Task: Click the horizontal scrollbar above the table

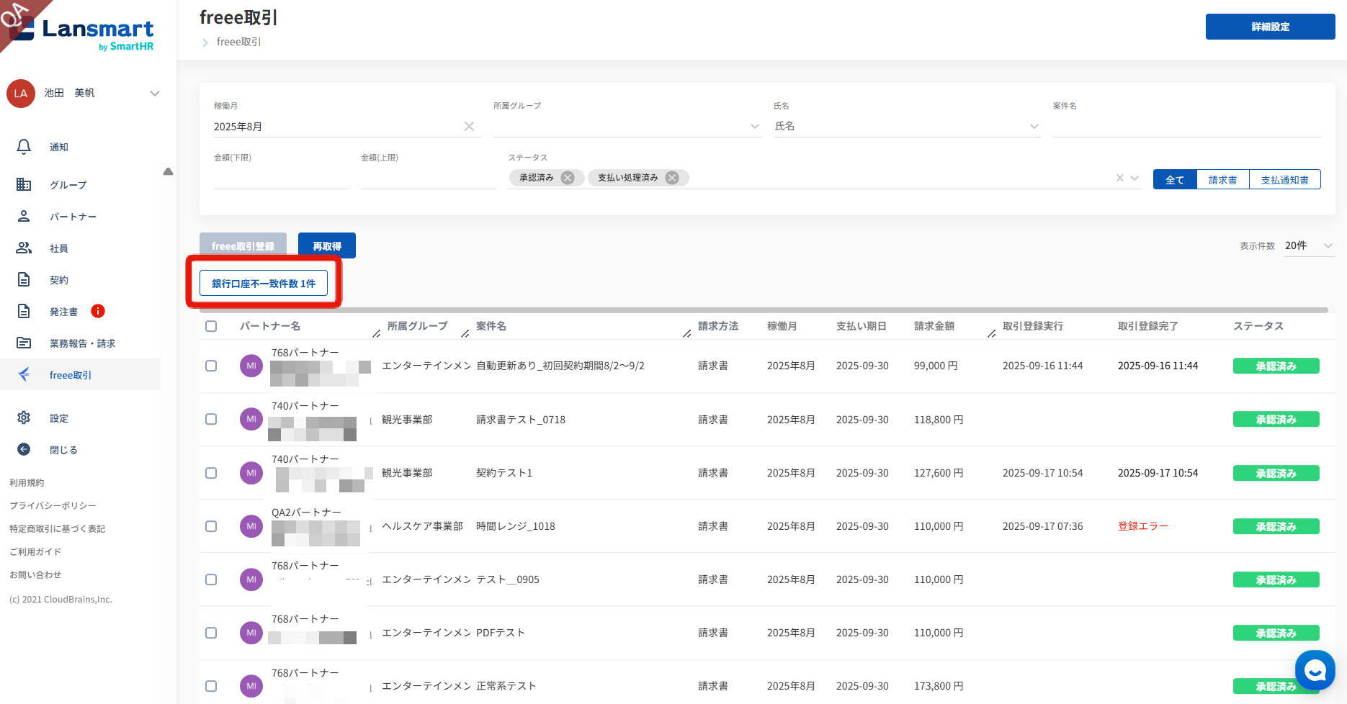Action: pyautogui.click(x=764, y=310)
